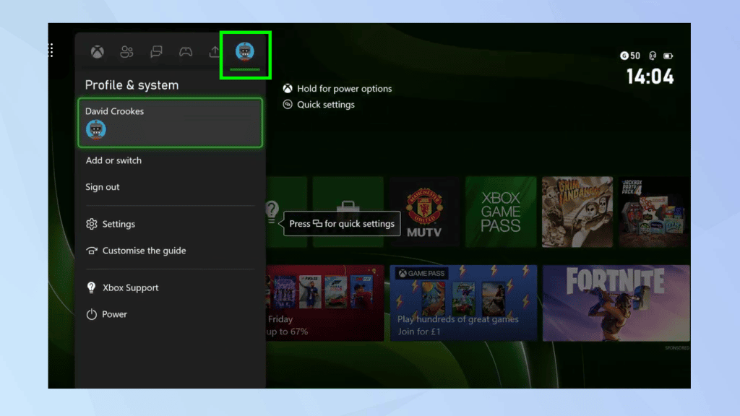Open Xbox Support
Viewport: 740px width, 416px height.
pyautogui.click(x=130, y=287)
